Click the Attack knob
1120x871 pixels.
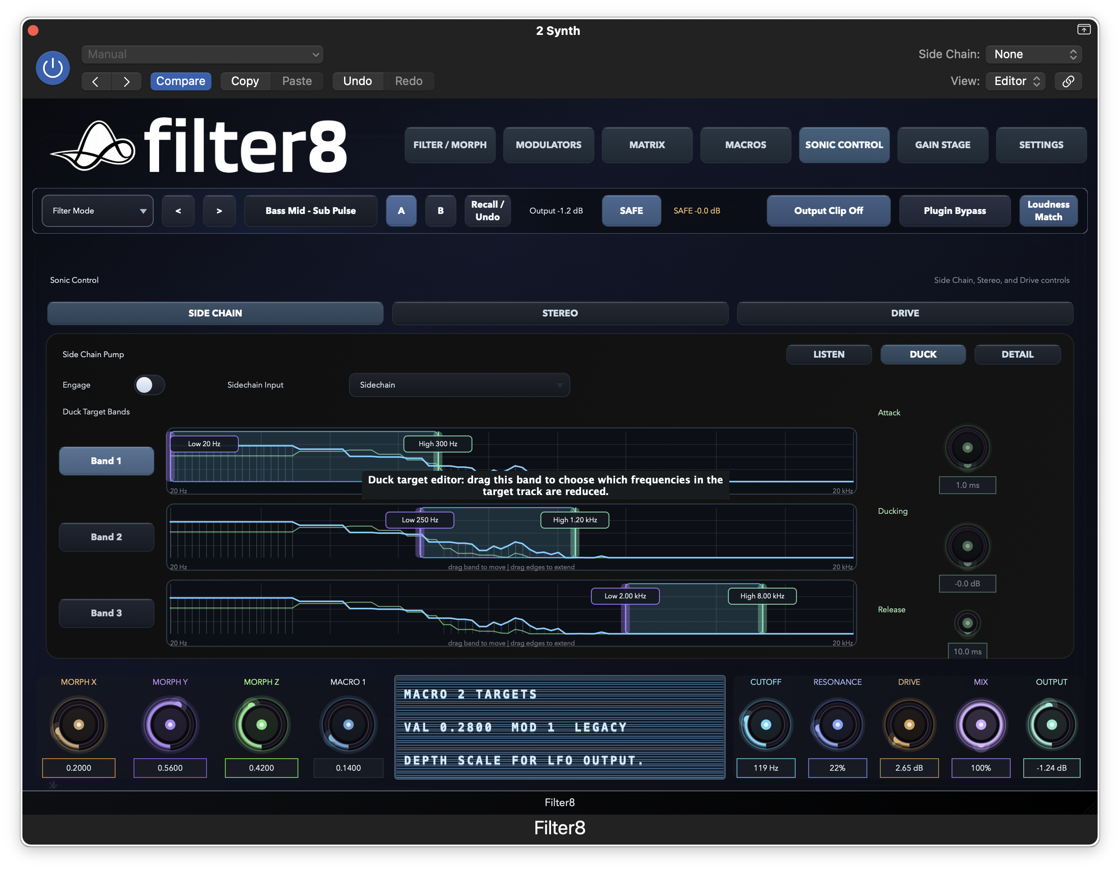coord(967,448)
